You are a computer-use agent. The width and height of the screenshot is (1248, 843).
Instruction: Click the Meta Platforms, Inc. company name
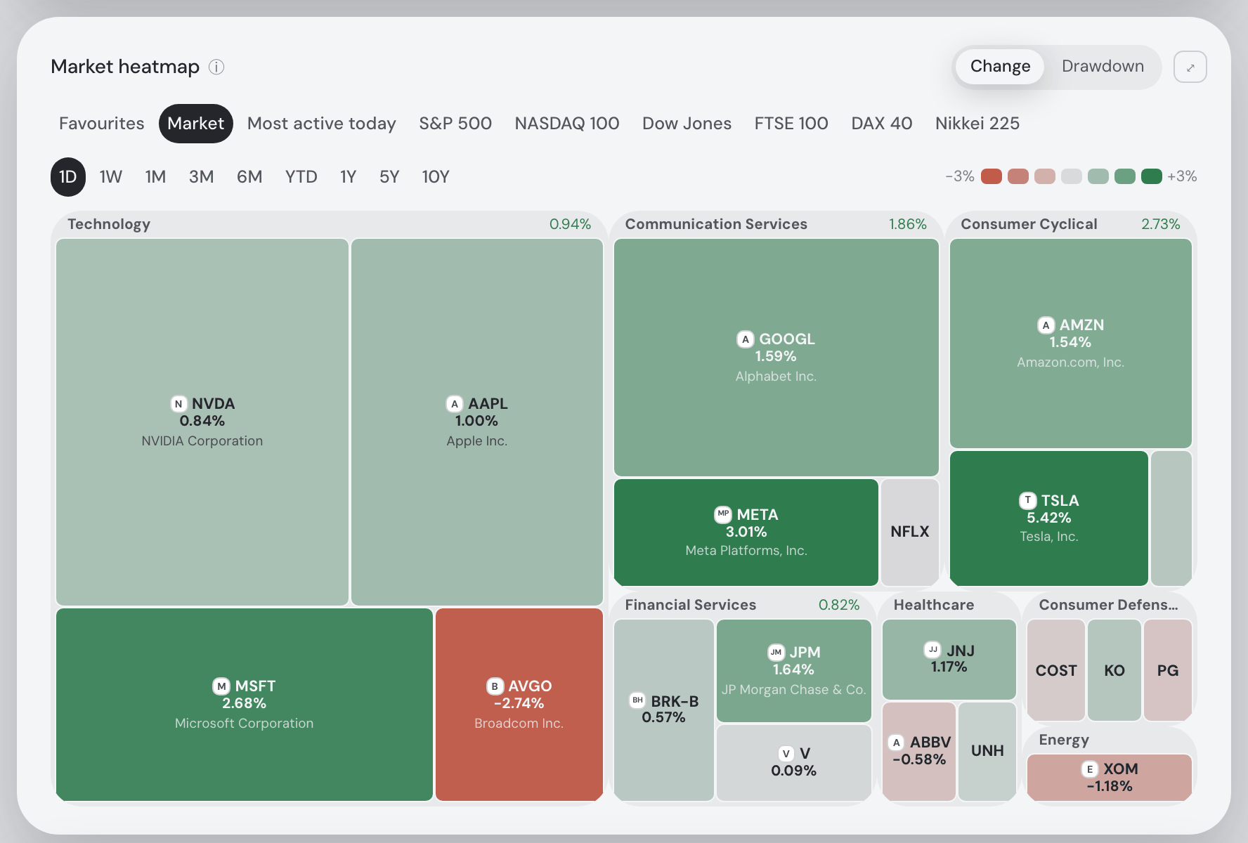tap(746, 551)
